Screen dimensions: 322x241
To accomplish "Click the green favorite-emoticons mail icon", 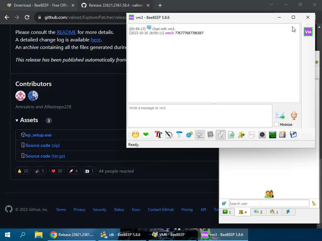I will point(146,135).
